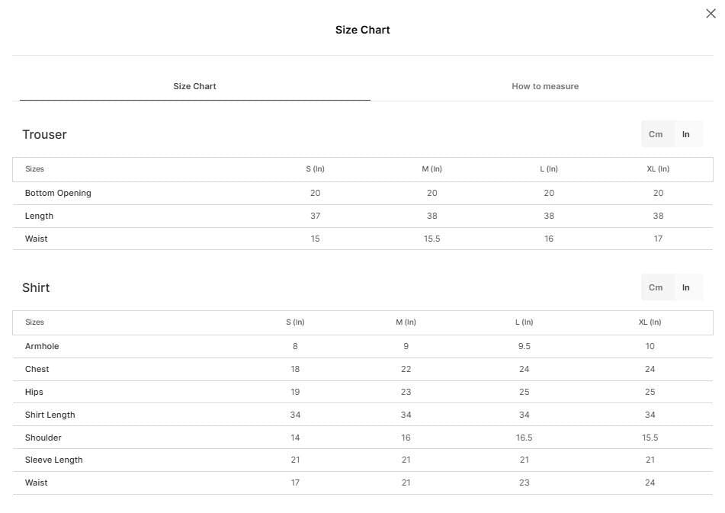
Task: Select the Shirt Length row label
Action: point(50,415)
